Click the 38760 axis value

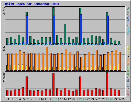tap(4, 11)
